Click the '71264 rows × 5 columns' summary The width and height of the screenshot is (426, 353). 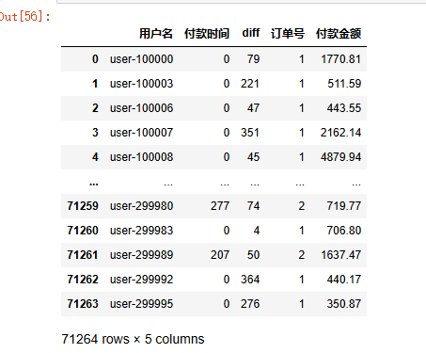pyautogui.click(x=133, y=339)
